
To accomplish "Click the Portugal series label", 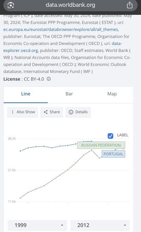I will (x=114, y=154).
